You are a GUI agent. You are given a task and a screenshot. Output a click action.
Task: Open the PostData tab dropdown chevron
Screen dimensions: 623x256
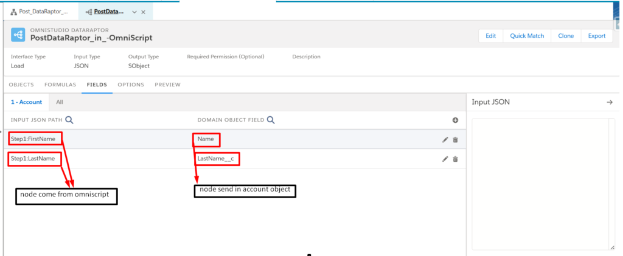134,12
